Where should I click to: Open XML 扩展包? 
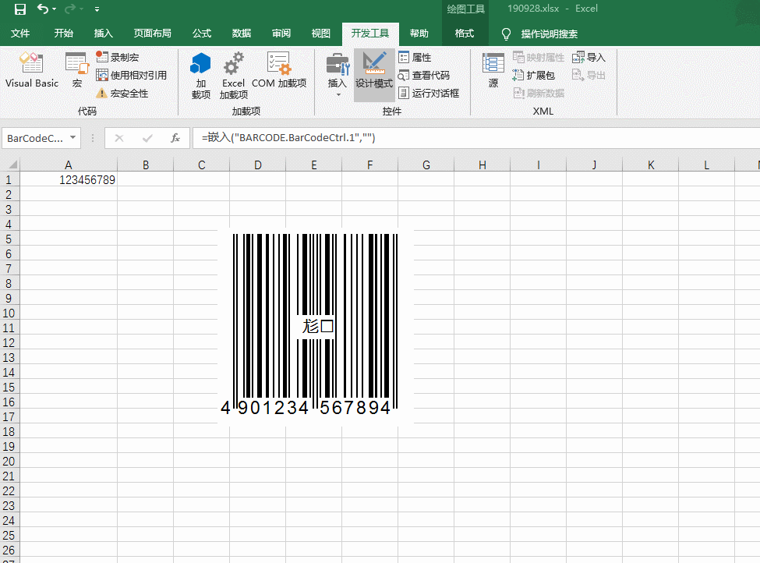(534, 75)
